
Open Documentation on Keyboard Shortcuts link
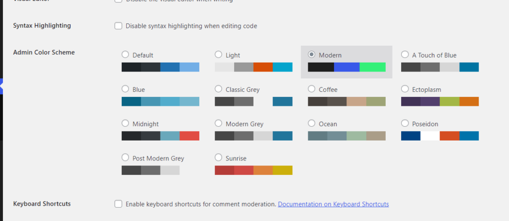point(334,204)
